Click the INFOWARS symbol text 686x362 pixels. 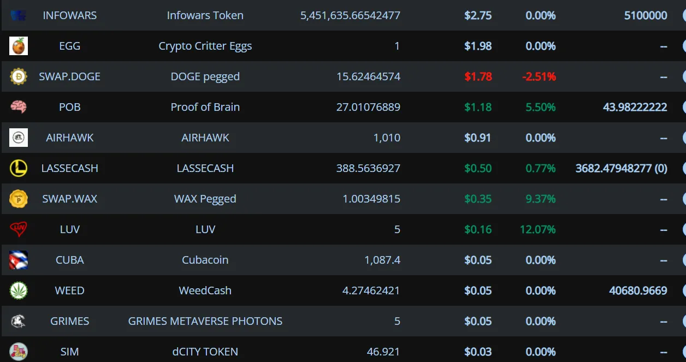(70, 15)
